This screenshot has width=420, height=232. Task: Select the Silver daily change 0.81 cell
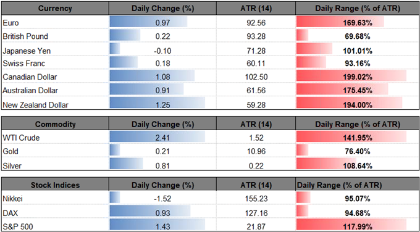tap(162, 165)
